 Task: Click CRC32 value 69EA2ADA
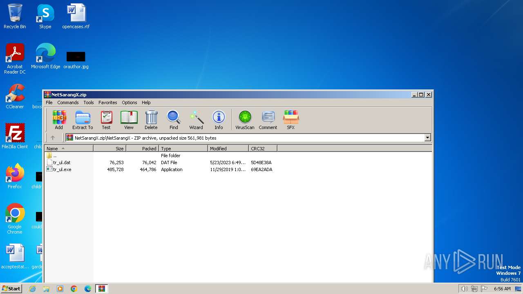click(261, 169)
